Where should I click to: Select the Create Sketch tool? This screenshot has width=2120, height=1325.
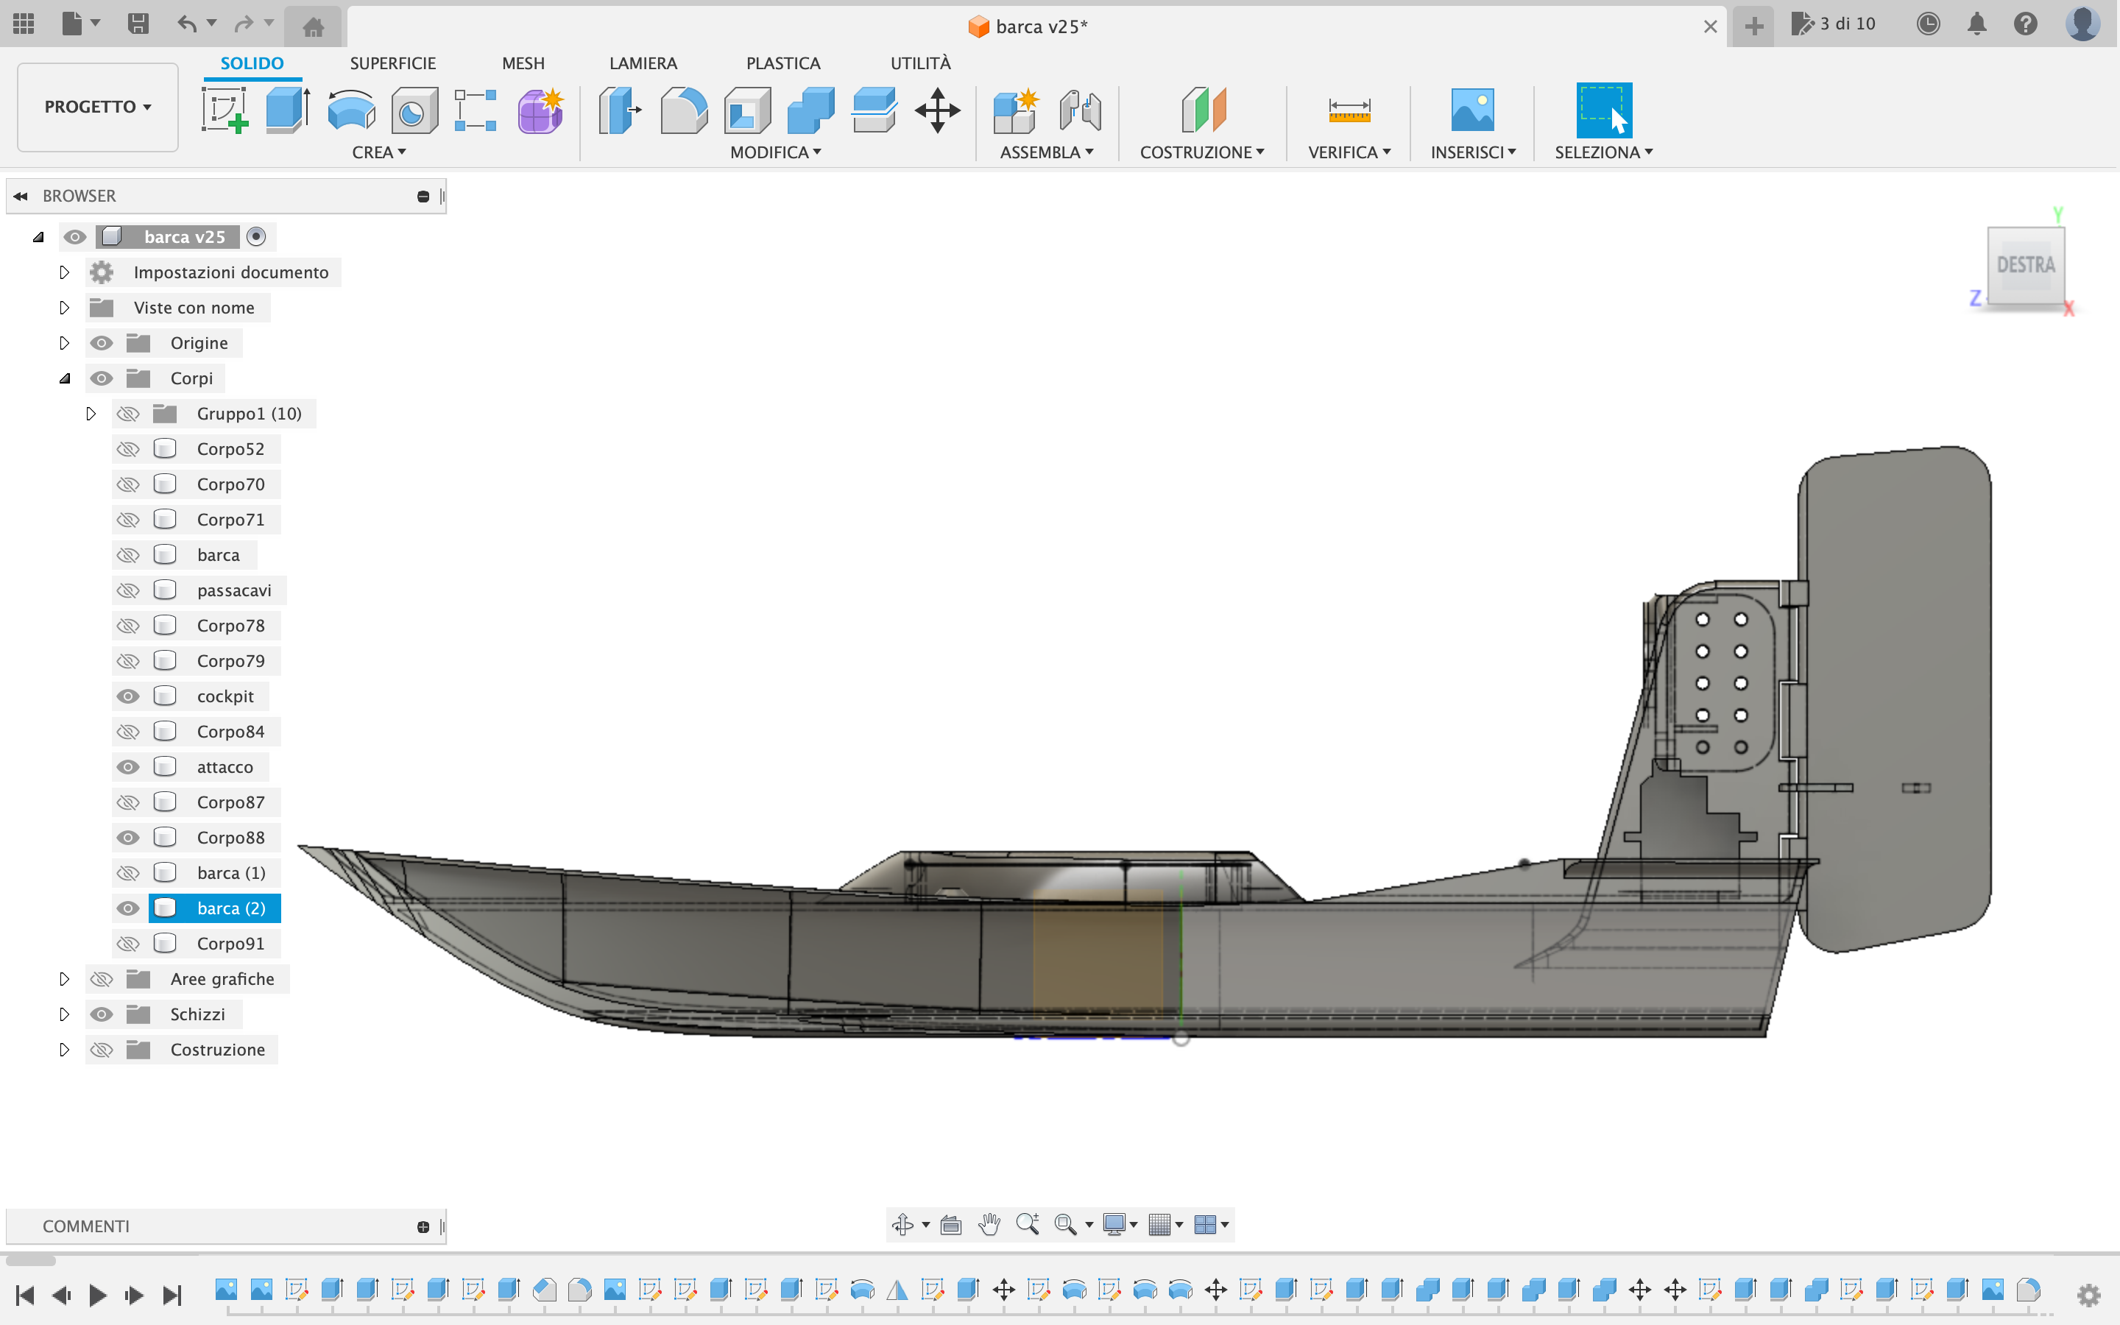click(225, 110)
